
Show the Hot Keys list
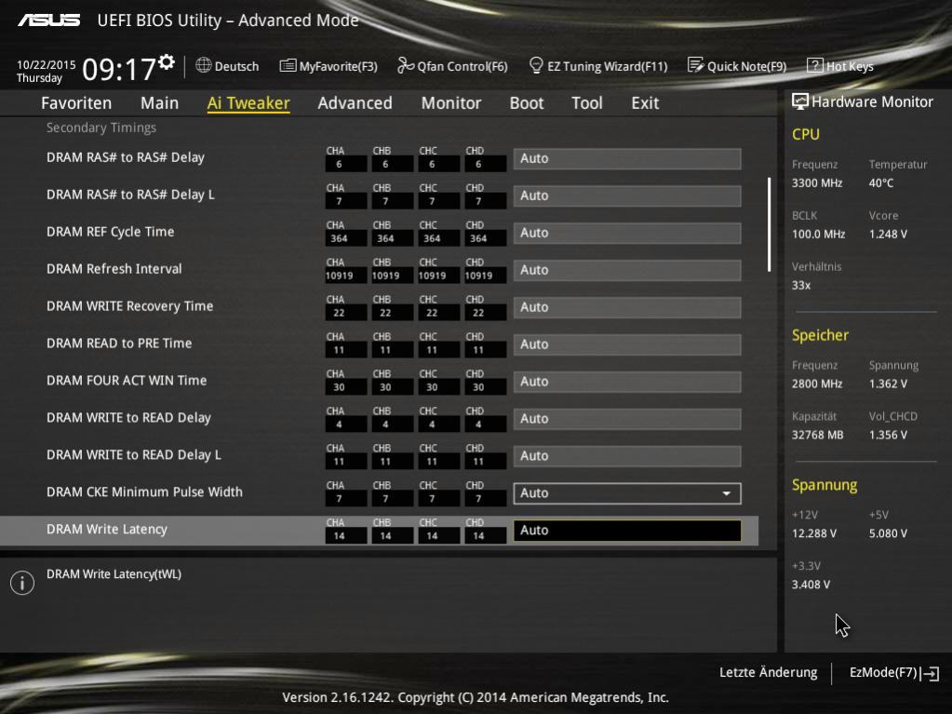point(850,66)
